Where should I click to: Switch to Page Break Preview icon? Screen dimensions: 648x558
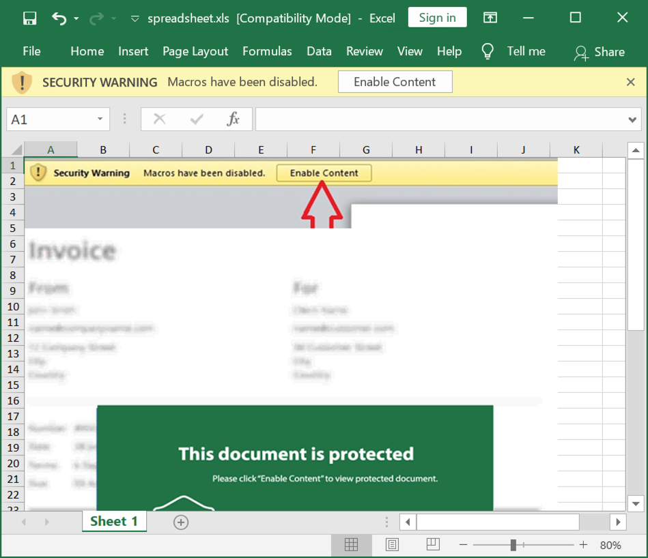click(x=433, y=545)
